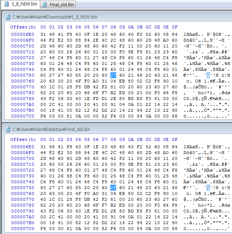Click offset 000006E0 in 1_8_NEW.bin window
232x234 pixels.
pos(23,34)
